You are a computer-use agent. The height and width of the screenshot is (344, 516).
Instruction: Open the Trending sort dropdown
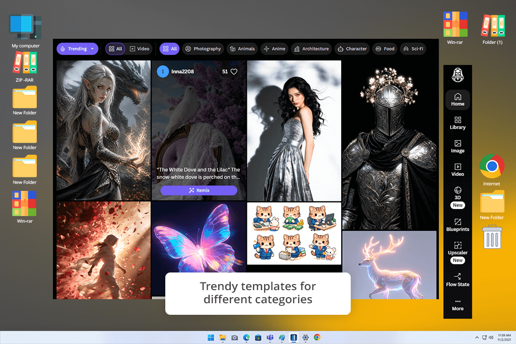77,49
